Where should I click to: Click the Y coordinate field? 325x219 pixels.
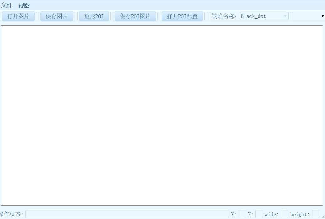click(x=259, y=214)
